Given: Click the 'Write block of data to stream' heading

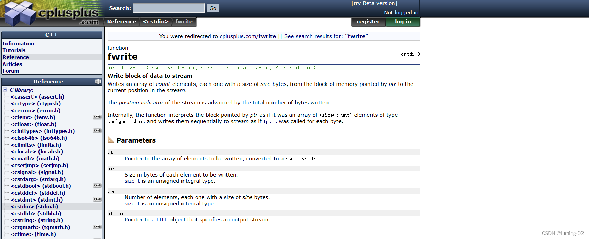Looking at the screenshot, I should 150,76.
